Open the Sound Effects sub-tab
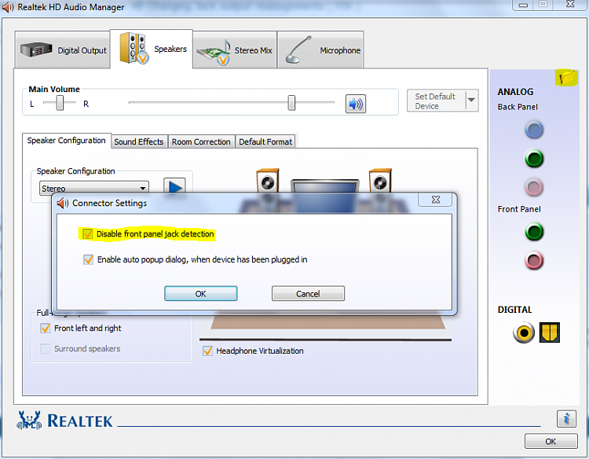The image size is (589, 459). (x=139, y=141)
